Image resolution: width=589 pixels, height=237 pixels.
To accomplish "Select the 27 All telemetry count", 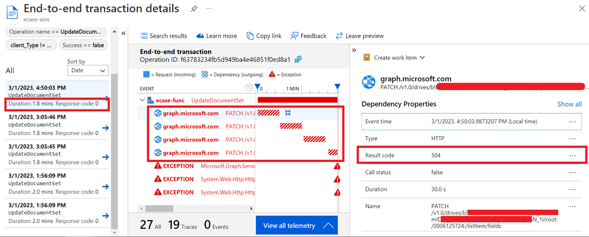I will click(150, 225).
